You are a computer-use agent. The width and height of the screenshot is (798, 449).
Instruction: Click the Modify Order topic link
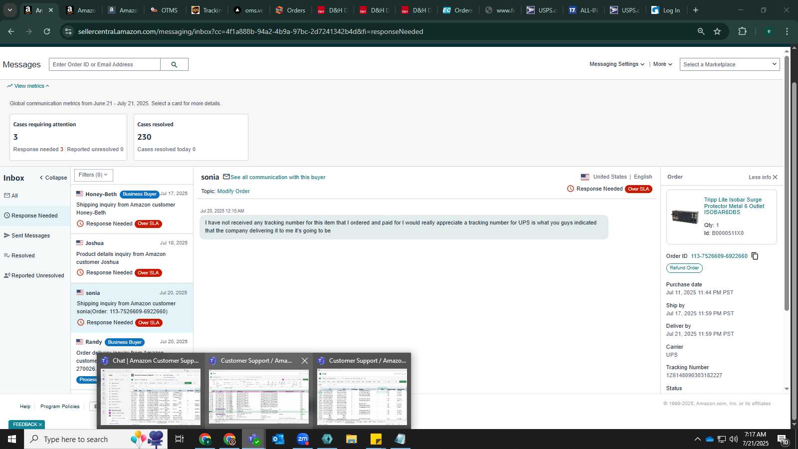[233, 191]
